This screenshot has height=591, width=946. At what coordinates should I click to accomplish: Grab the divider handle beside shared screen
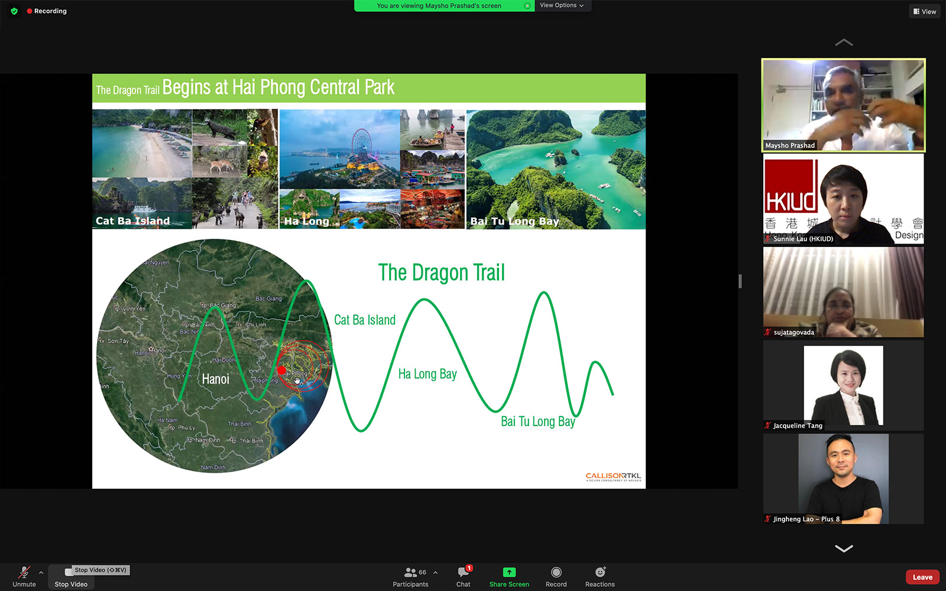tap(740, 281)
